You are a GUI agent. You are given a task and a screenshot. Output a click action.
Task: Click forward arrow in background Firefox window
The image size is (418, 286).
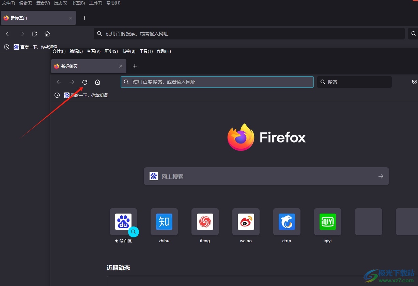pos(21,34)
